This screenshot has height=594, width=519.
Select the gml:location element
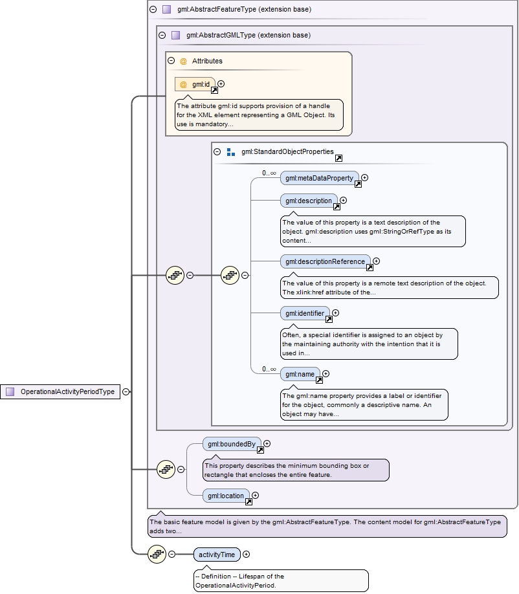[x=226, y=496]
